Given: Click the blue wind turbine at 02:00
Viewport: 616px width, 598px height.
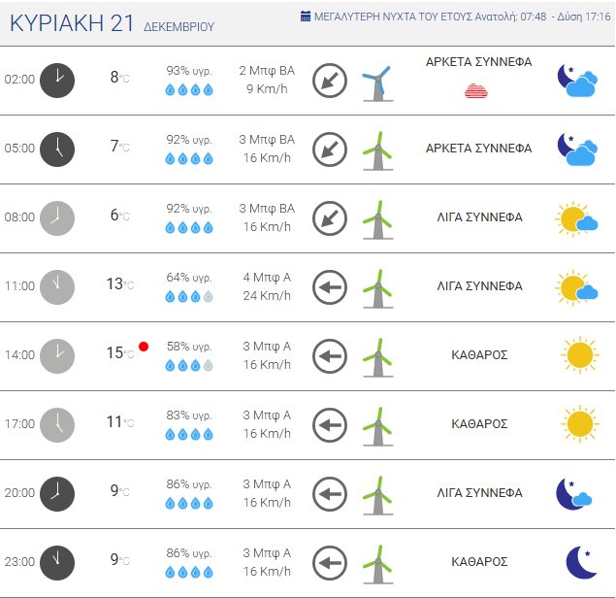Looking at the screenshot, I should point(375,81).
